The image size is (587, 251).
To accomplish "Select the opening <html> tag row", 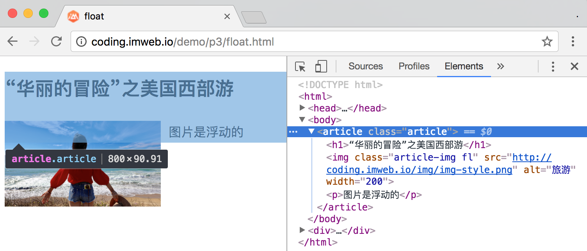I will click(315, 96).
